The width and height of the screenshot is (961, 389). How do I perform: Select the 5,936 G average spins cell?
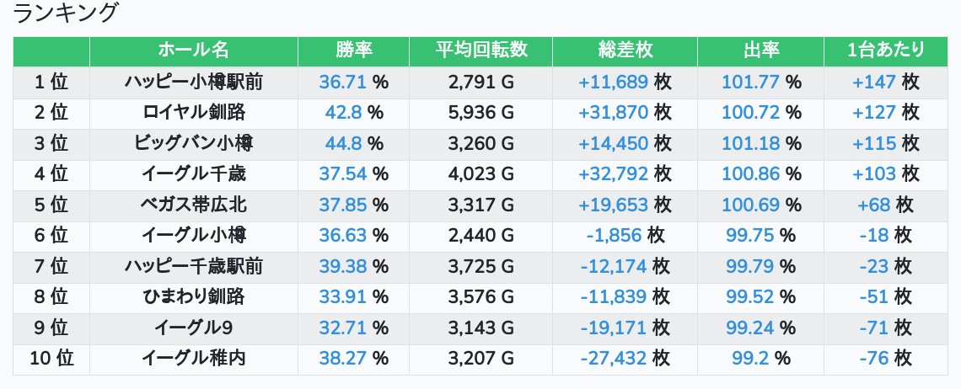click(480, 113)
